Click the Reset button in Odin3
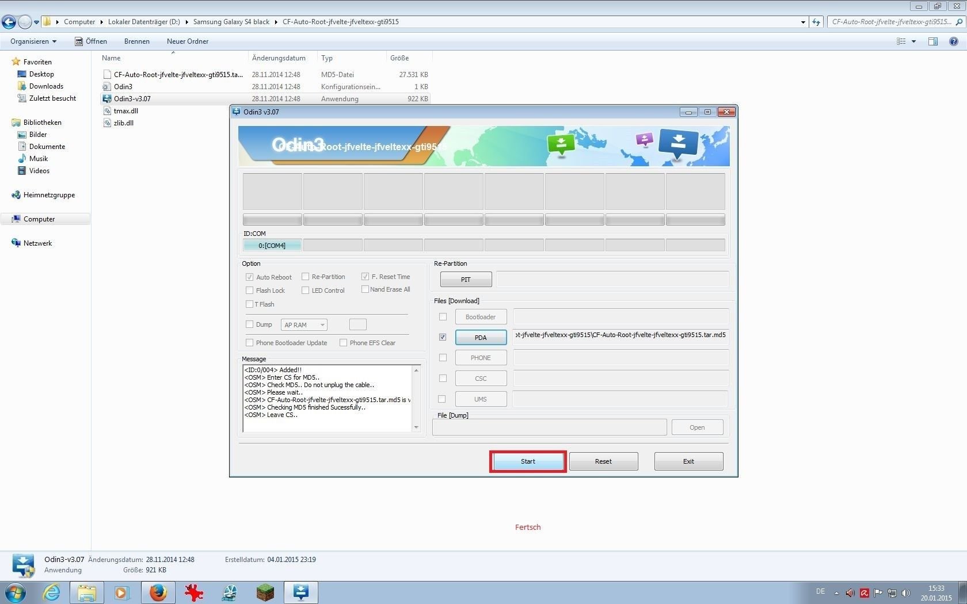Viewport: 967px width, 604px height. [x=603, y=461]
